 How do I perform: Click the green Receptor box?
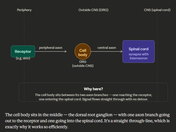click(x=23, y=51)
